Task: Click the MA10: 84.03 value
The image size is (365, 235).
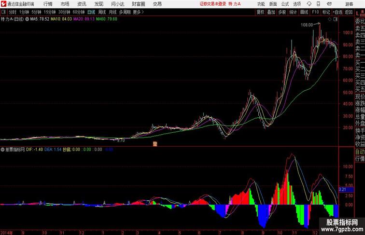Action: (x=61, y=19)
